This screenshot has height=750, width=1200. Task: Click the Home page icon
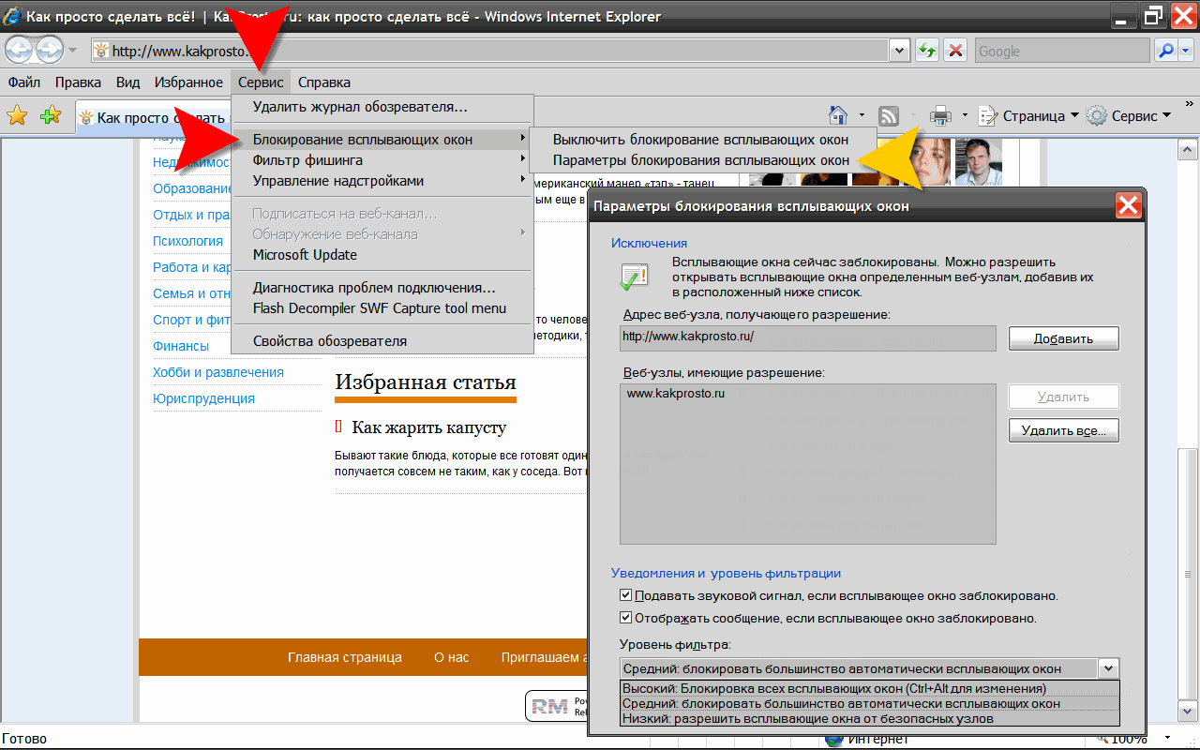tap(838, 115)
